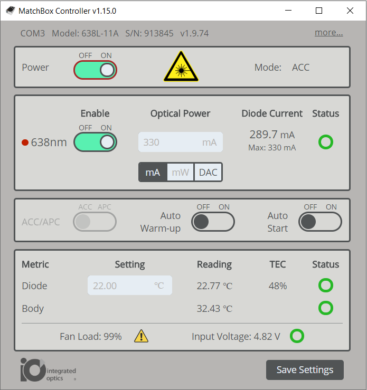Viewport: 367px width, 390px height.
Task: Select the mW units tab
Action: (x=181, y=173)
